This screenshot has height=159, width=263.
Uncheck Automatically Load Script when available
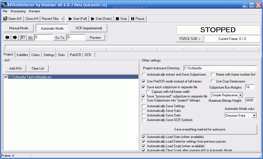tap(144, 146)
